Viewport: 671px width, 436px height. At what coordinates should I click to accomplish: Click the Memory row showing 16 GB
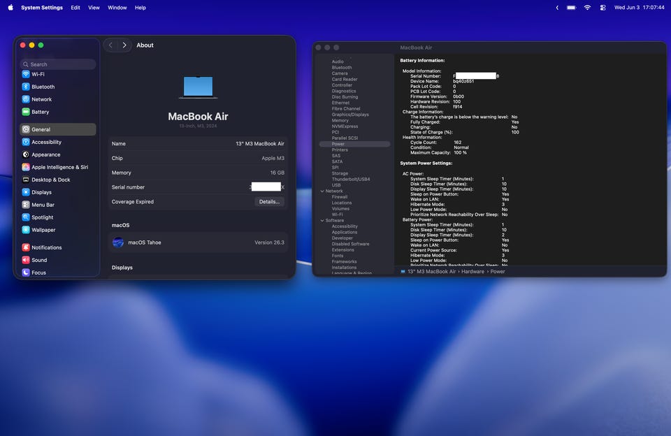click(198, 173)
